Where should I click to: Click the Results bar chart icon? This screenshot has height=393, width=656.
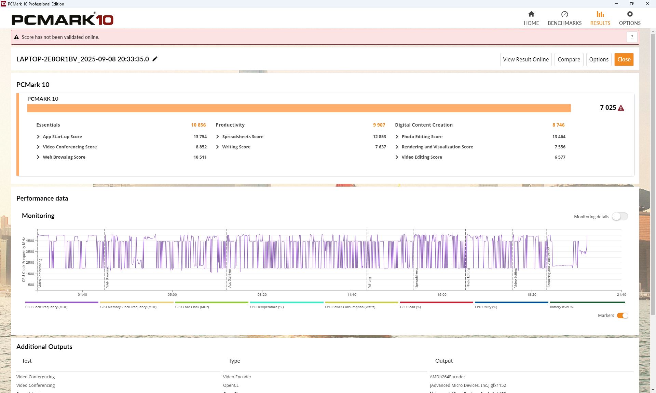point(600,14)
